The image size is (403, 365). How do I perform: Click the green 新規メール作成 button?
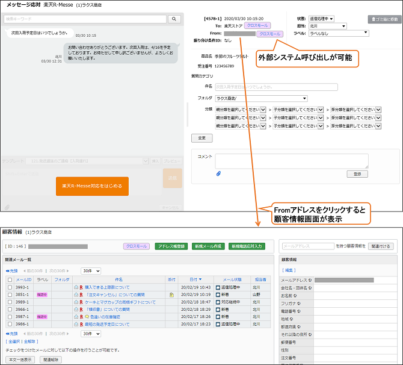click(209, 246)
